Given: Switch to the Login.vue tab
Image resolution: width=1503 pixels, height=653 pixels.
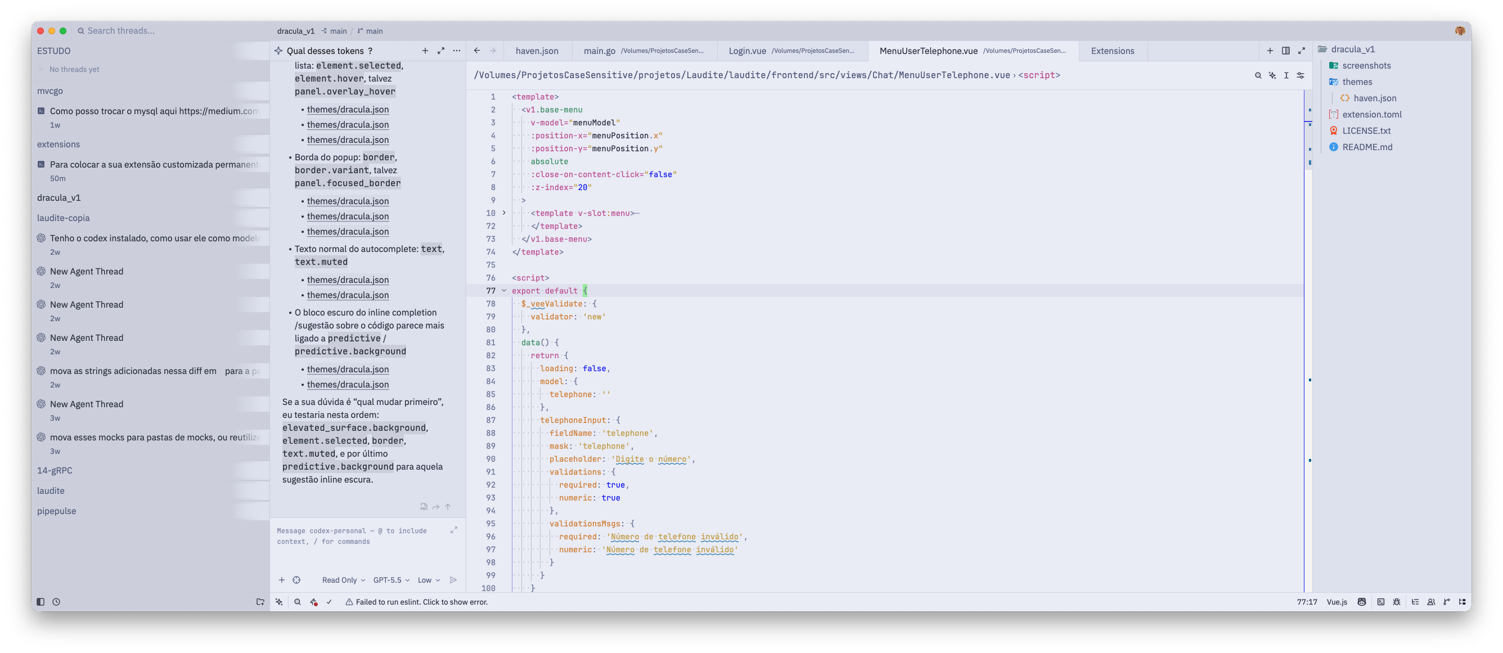Looking at the screenshot, I should [x=792, y=51].
